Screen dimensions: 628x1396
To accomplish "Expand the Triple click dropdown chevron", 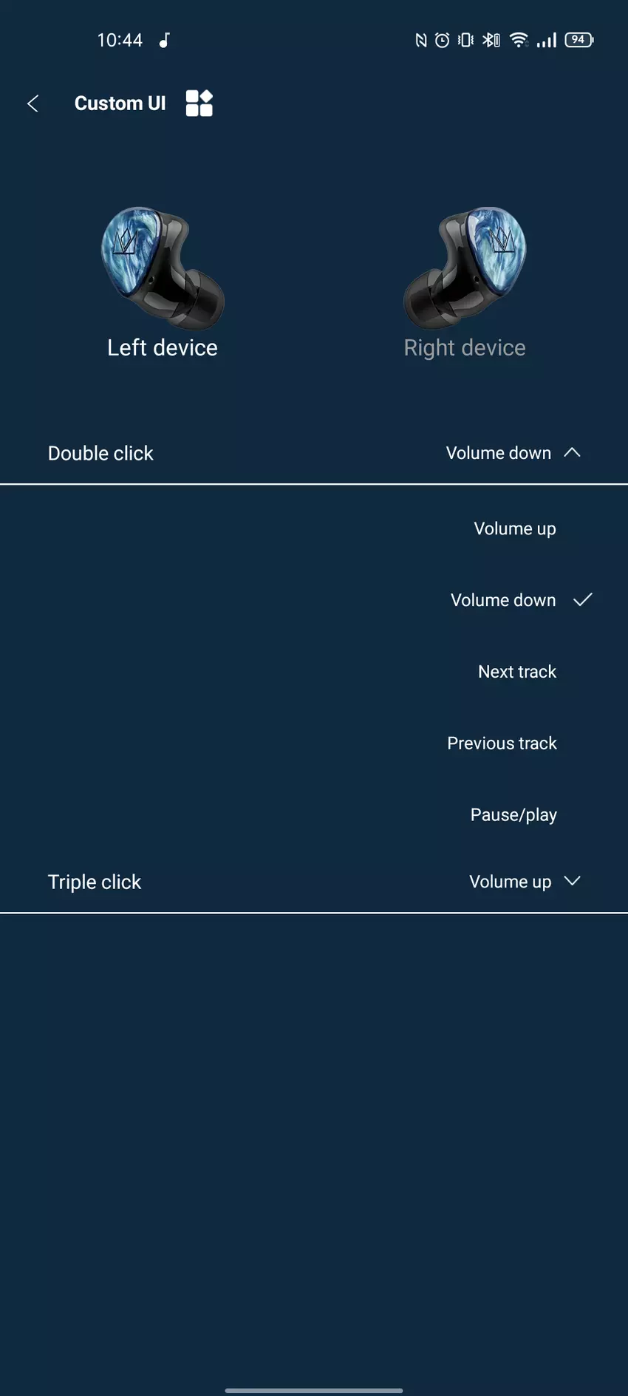I will pos(573,881).
